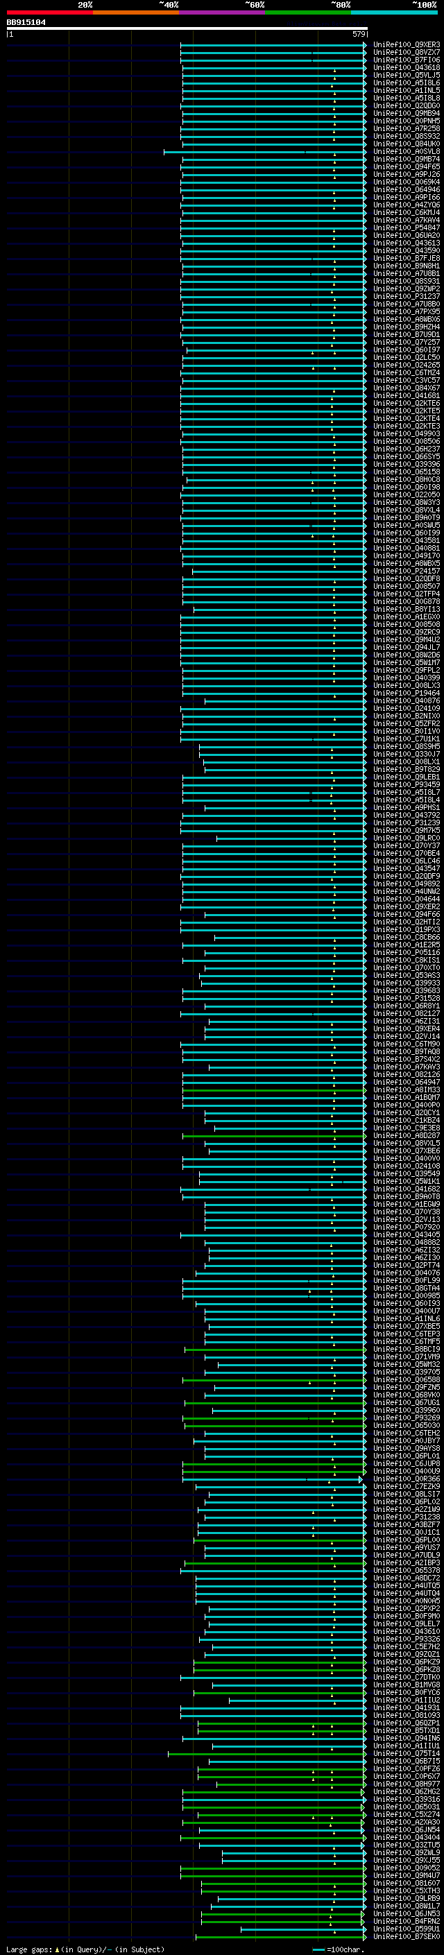Screen dimensions: 444x1955
Task: Click the alignment bar of UniRef100_A0SVL8
Action: (x=265, y=152)
